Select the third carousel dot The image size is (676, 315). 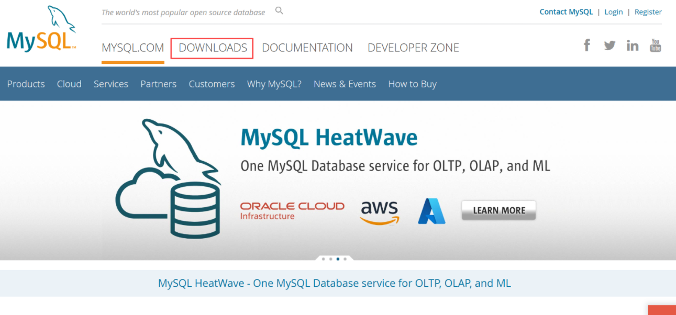coord(338,259)
